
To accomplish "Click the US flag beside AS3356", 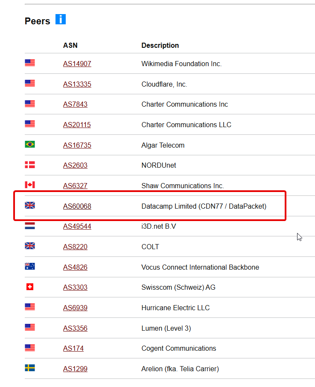I will tap(30, 327).
